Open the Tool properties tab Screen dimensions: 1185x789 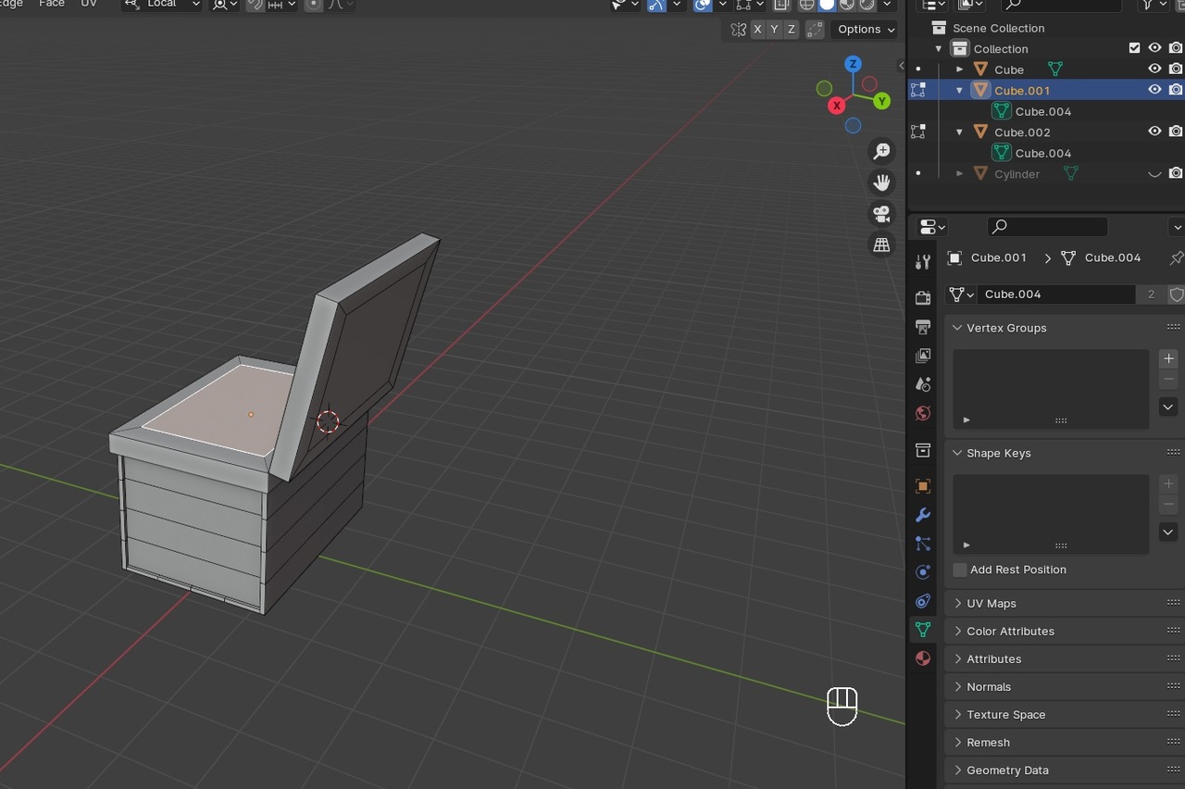(x=922, y=262)
